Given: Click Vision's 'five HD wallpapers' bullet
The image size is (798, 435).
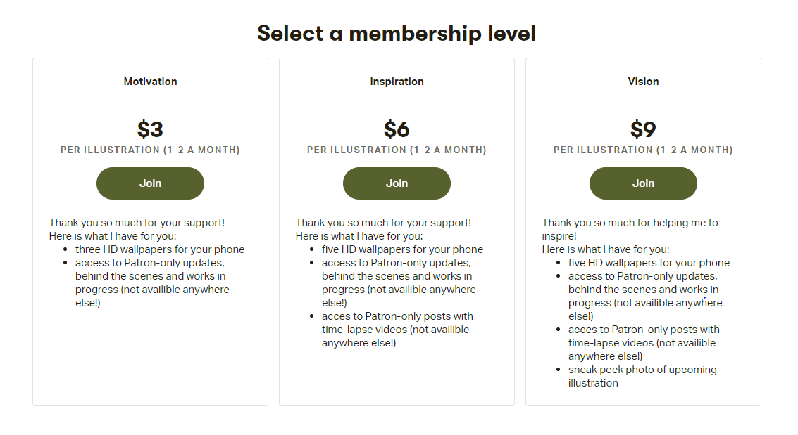Looking at the screenshot, I should (649, 262).
